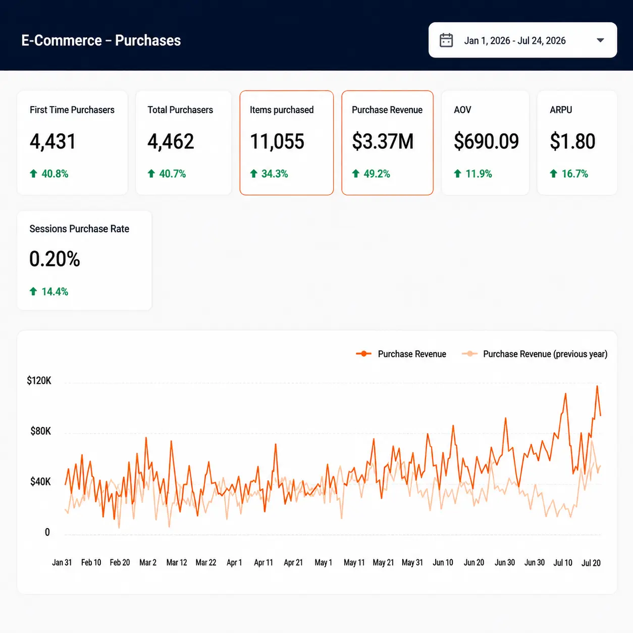Click the 4,462 total purchasers value

171,141
